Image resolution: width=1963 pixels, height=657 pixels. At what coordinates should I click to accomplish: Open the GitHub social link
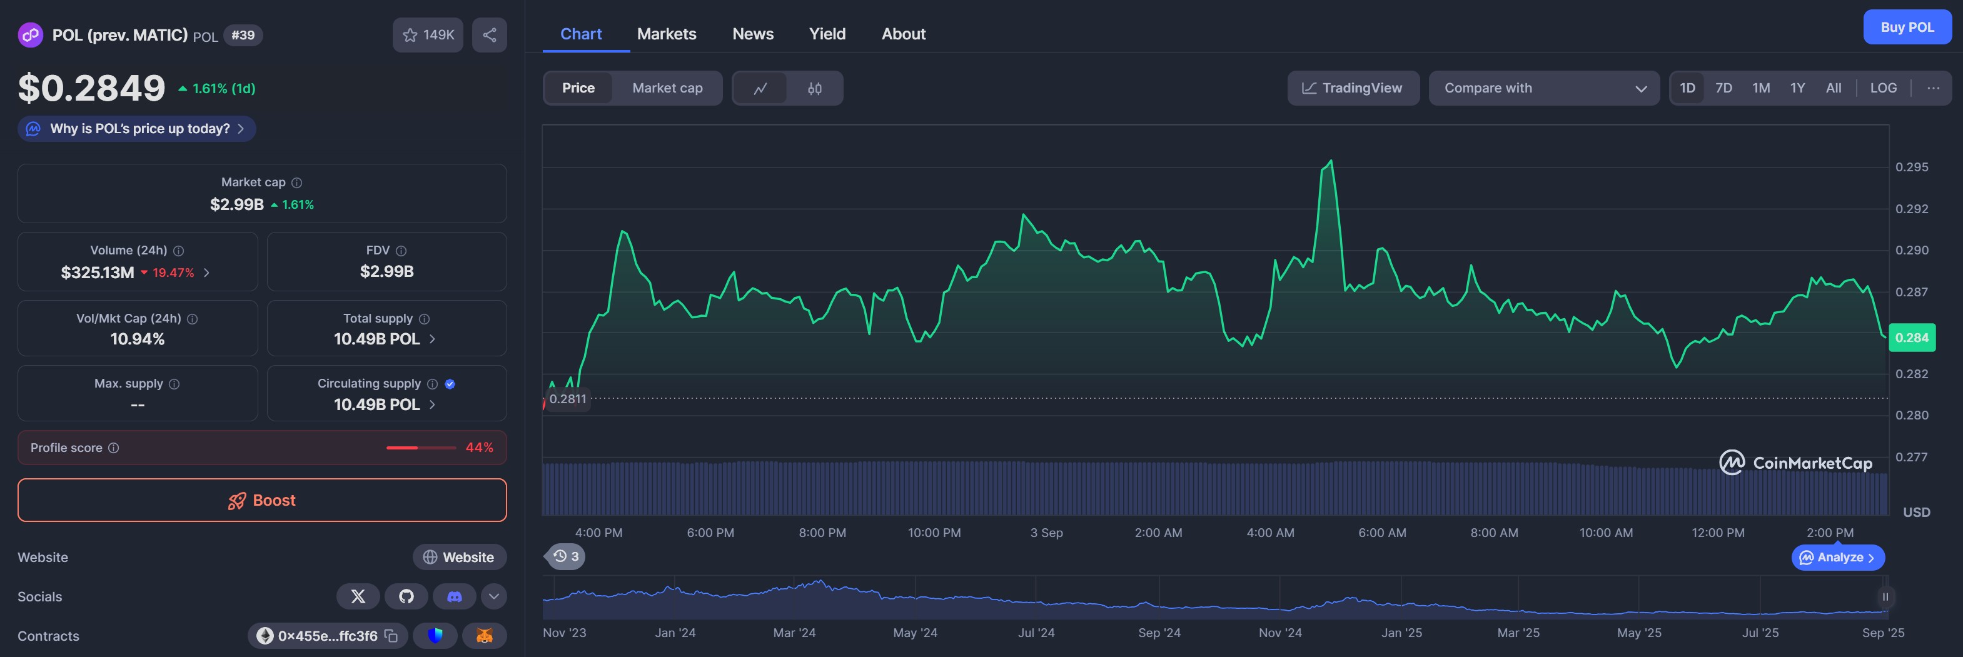pos(406,596)
